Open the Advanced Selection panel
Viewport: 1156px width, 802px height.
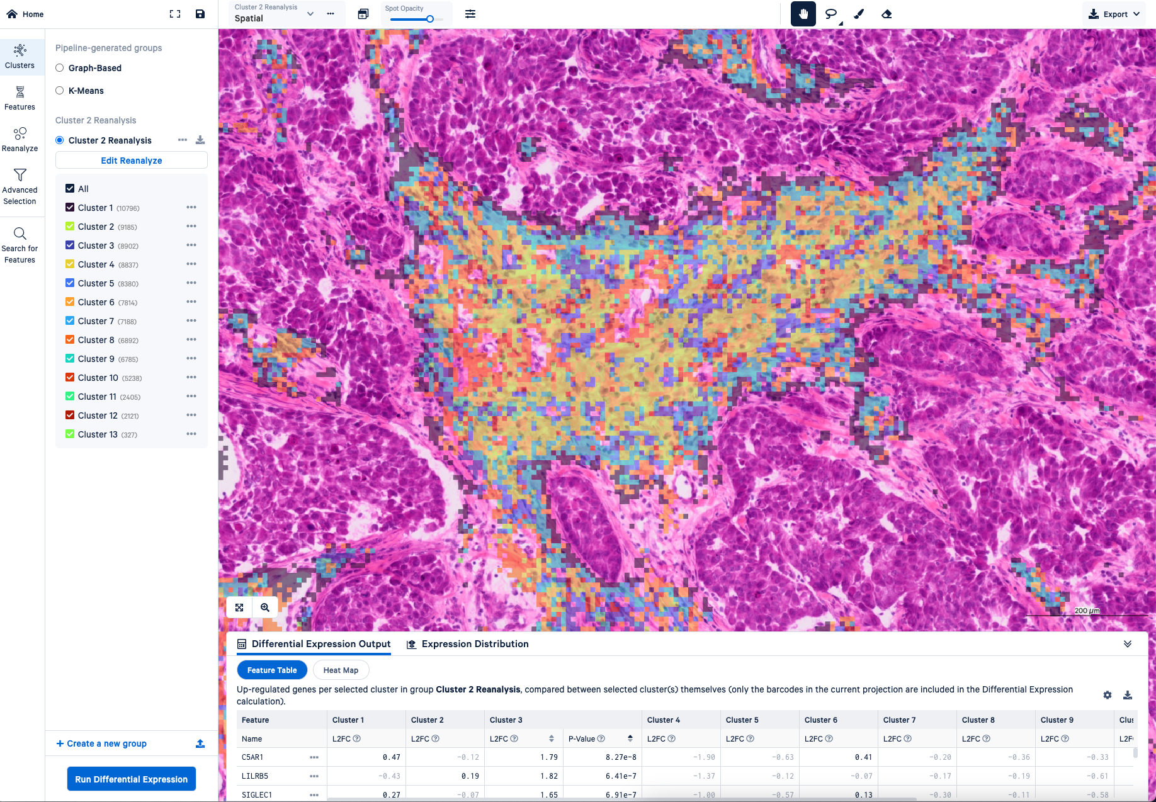pyautogui.click(x=20, y=186)
